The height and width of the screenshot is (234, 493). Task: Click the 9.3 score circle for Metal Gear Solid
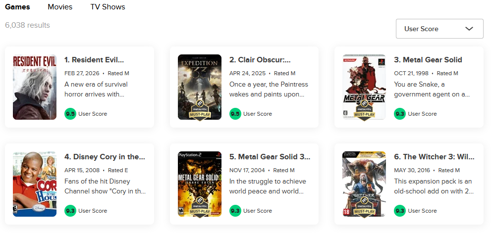(400, 114)
